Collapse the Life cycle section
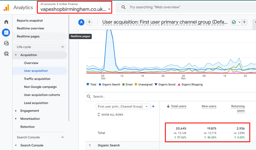This screenshot has width=256, height=150. pyautogui.click(x=63, y=47)
